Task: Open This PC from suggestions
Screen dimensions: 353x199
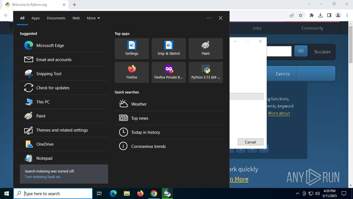Action: coord(64,102)
